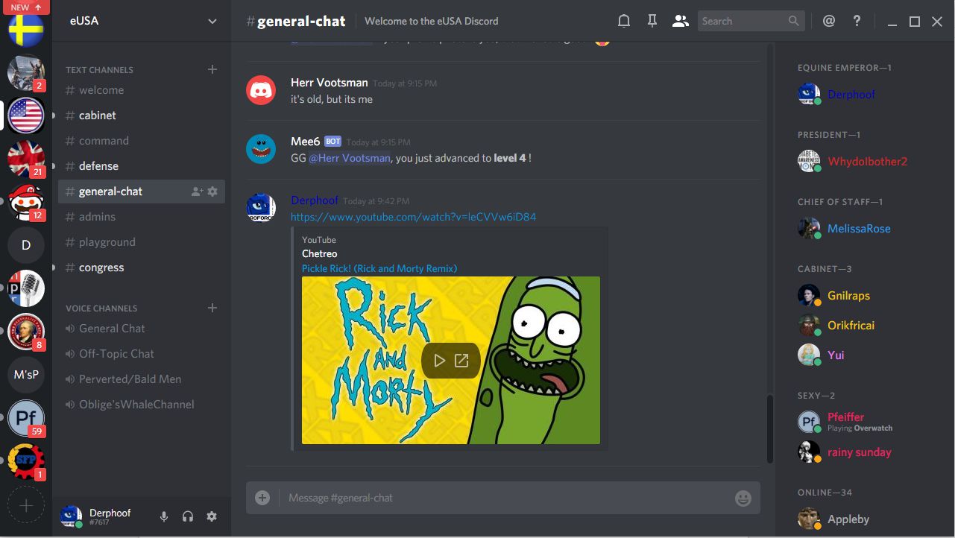The width and height of the screenshot is (955, 538).
Task: Click in the Search field
Action: (x=751, y=21)
